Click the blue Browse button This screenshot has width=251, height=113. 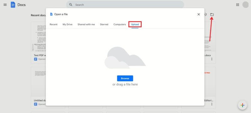point(125,78)
